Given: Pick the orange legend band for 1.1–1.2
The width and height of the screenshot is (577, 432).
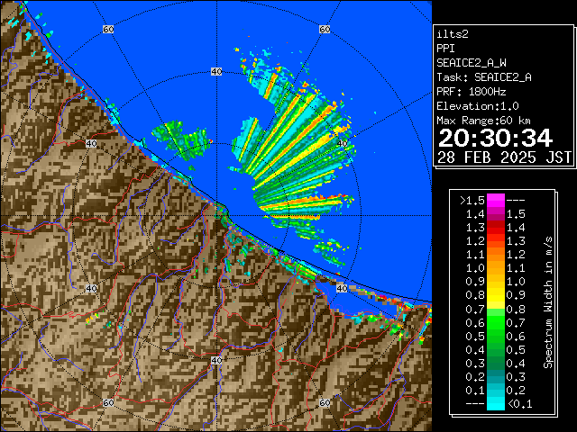Looking at the screenshot, I should [x=496, y=255].
